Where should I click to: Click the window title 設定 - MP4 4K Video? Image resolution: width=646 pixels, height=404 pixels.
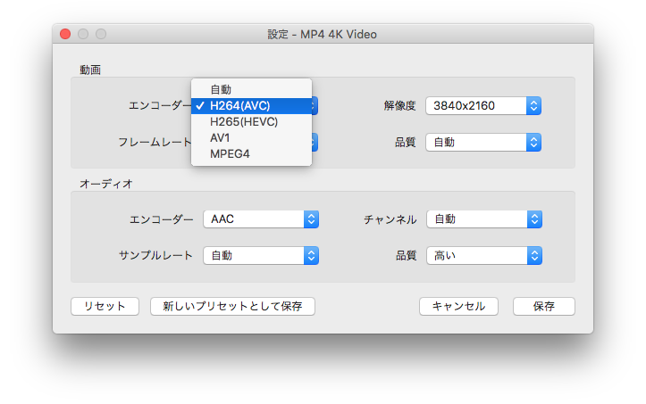click(323, 35)
